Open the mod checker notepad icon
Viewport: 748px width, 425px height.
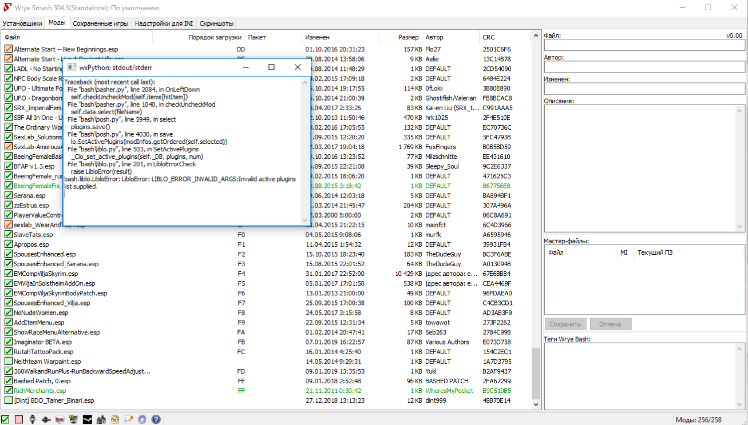click(129, 419)
